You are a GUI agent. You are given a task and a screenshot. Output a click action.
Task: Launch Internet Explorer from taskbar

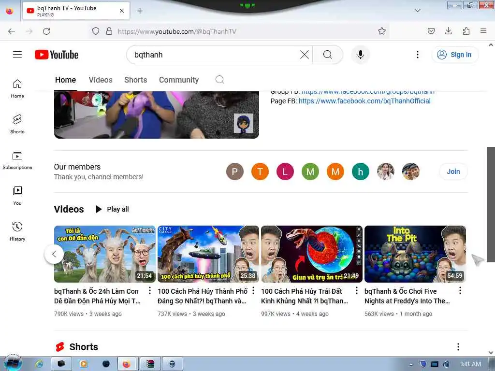point(40,364)
